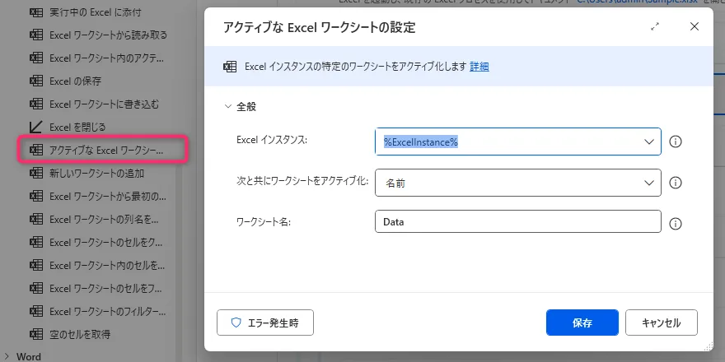
Task: Click the info icon beside ワークシート名
Action: [676, 223]
